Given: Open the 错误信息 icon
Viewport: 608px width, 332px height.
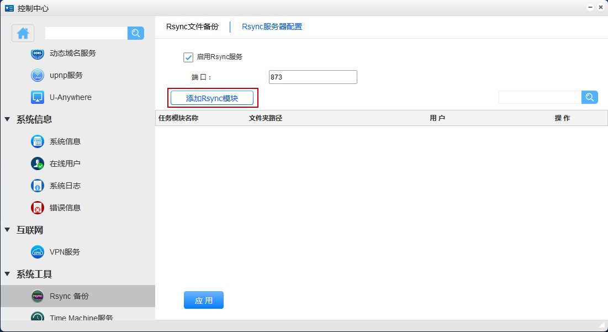Looking at the screenshot, I should point(38,208).
